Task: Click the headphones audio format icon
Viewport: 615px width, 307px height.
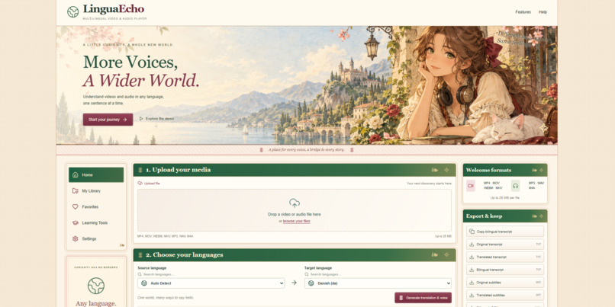Action: point(515,186)
